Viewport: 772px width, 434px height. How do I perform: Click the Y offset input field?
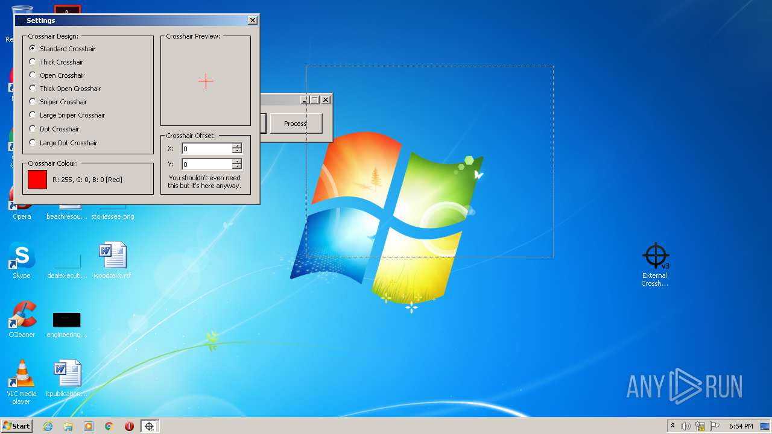click(207, 164)
